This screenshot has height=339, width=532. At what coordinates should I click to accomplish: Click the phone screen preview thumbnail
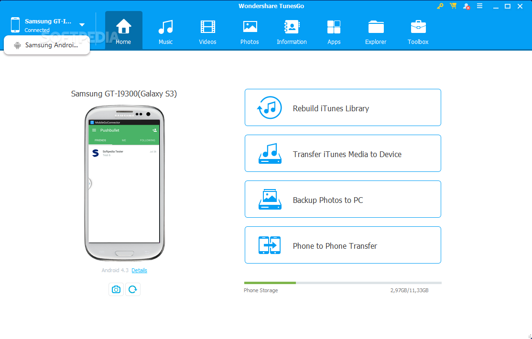(x=124, y=182)
